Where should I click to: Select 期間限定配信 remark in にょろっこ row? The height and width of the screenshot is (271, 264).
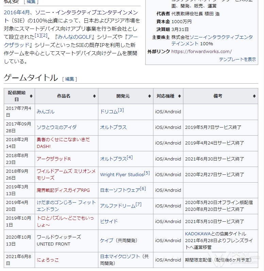point(220,260)
